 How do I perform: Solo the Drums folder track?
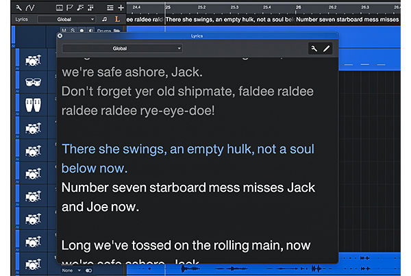(x=73, y=30)
